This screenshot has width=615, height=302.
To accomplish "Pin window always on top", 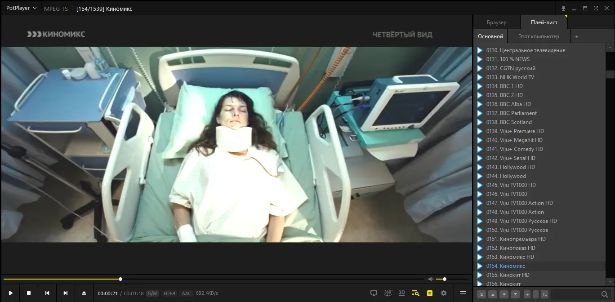I will point(563,9).
